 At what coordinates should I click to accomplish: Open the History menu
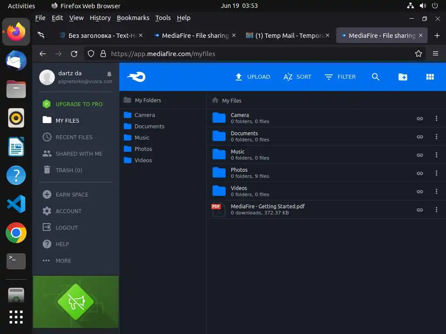coord(100,18)
